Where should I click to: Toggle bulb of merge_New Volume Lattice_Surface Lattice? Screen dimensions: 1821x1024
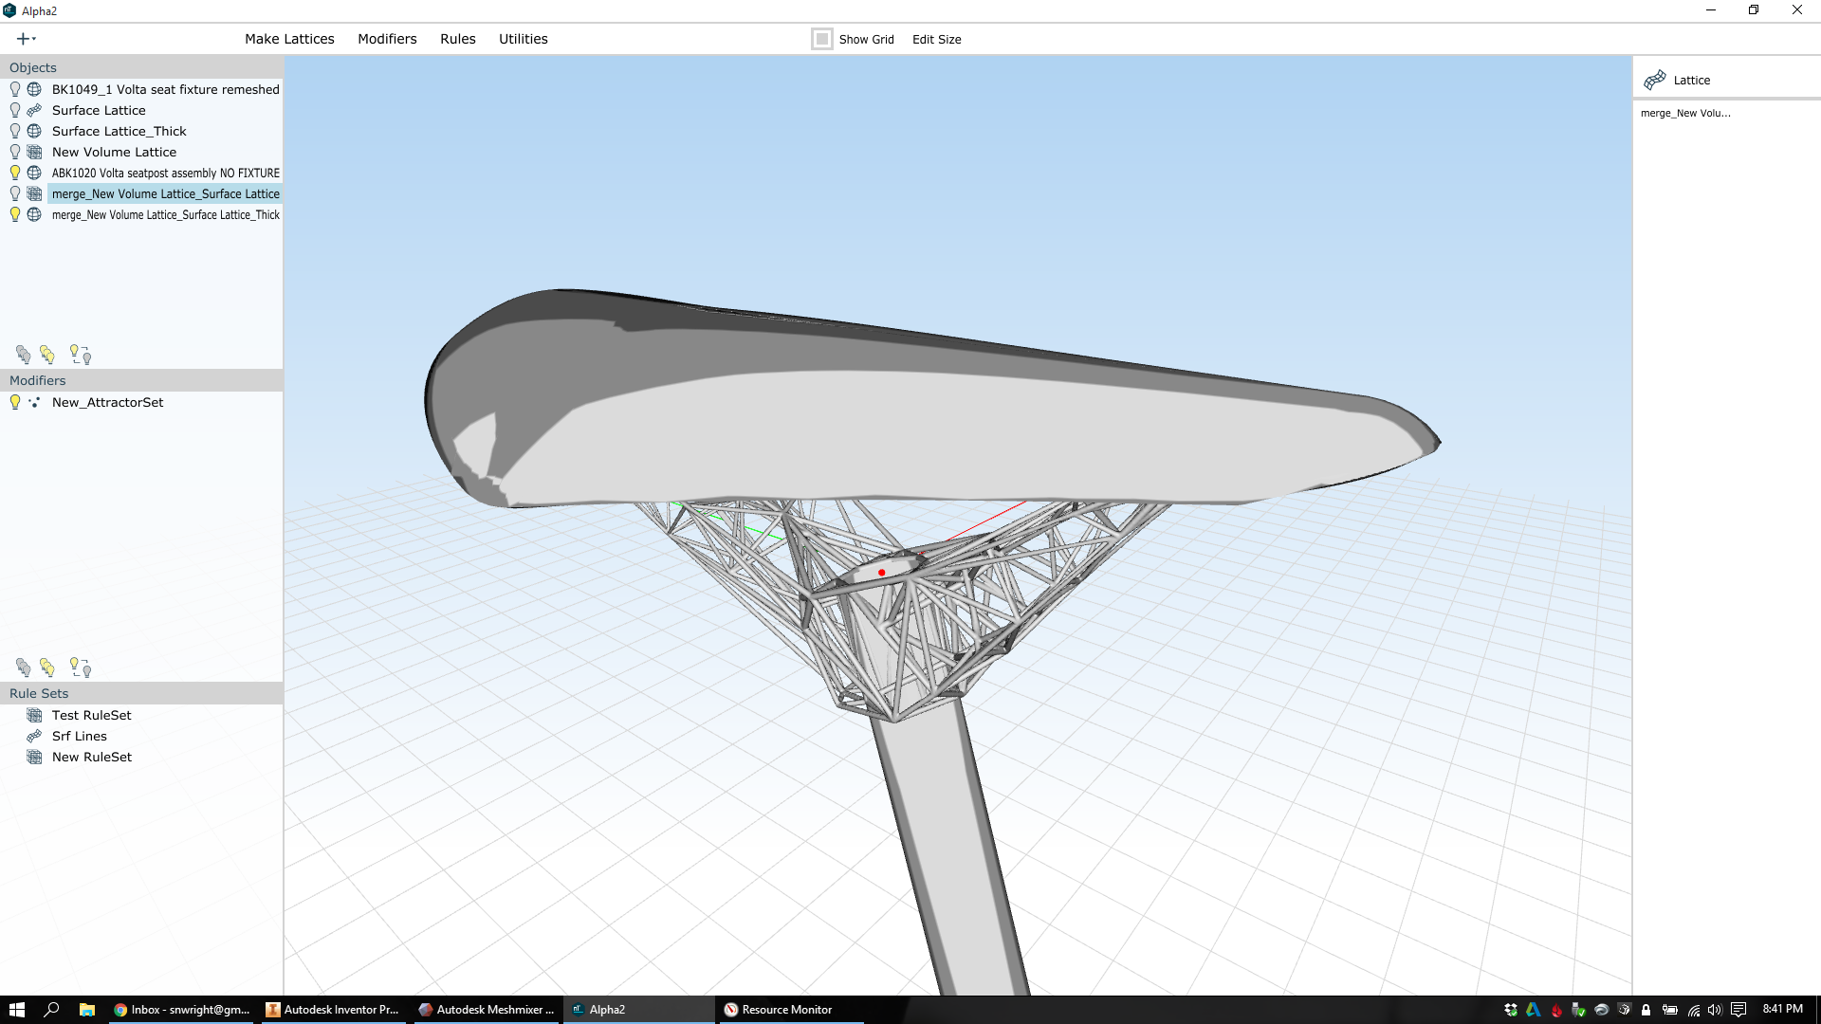point(15,193)
